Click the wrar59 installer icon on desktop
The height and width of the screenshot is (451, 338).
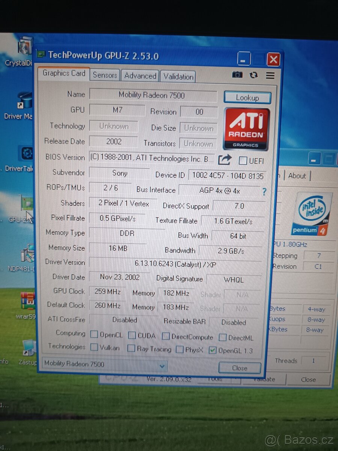pos(27,301)
